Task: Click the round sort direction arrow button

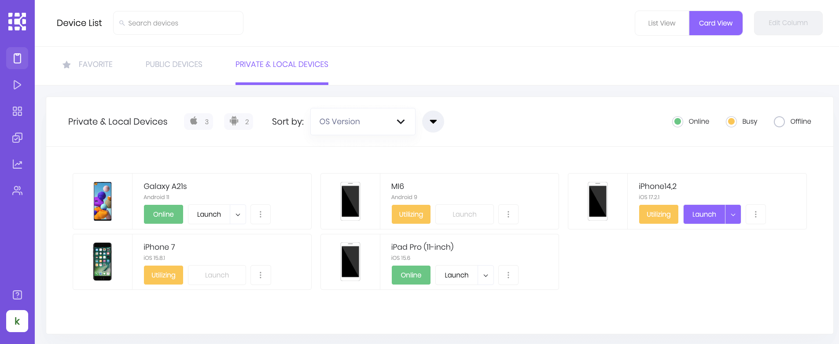Action: coord(433,122)
